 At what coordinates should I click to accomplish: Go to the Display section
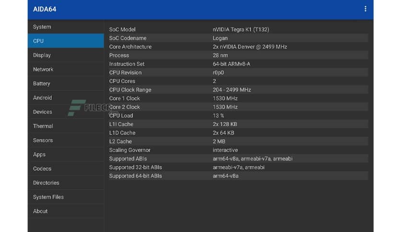pos(66,55)
